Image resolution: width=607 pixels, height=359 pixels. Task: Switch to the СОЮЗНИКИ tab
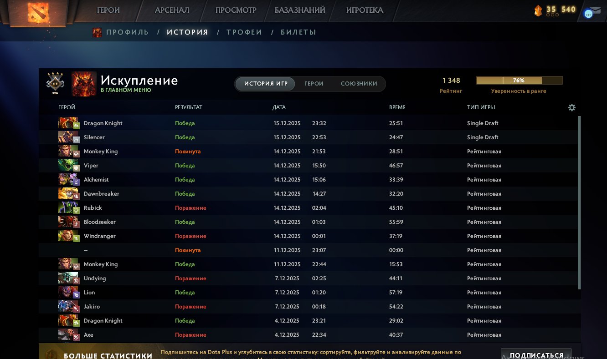(x=360, y=84)
